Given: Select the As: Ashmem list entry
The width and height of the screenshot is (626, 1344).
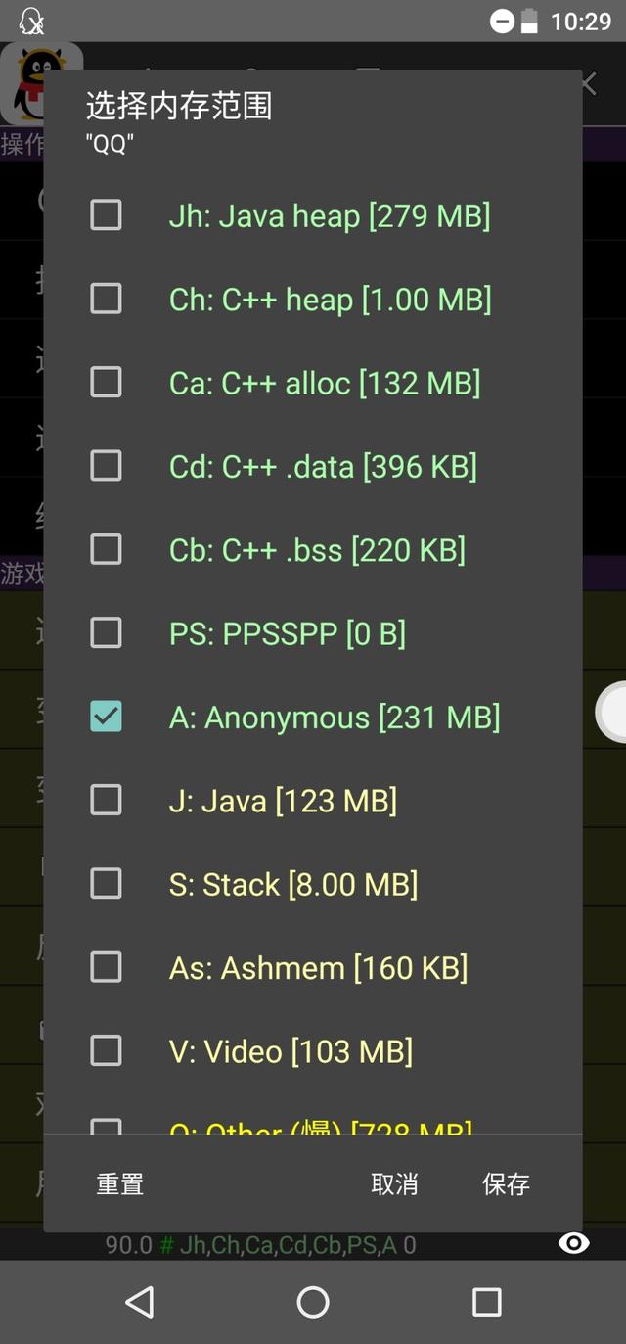Looking at the screenshot, I should pyautogui.click(x=313, y=968).
